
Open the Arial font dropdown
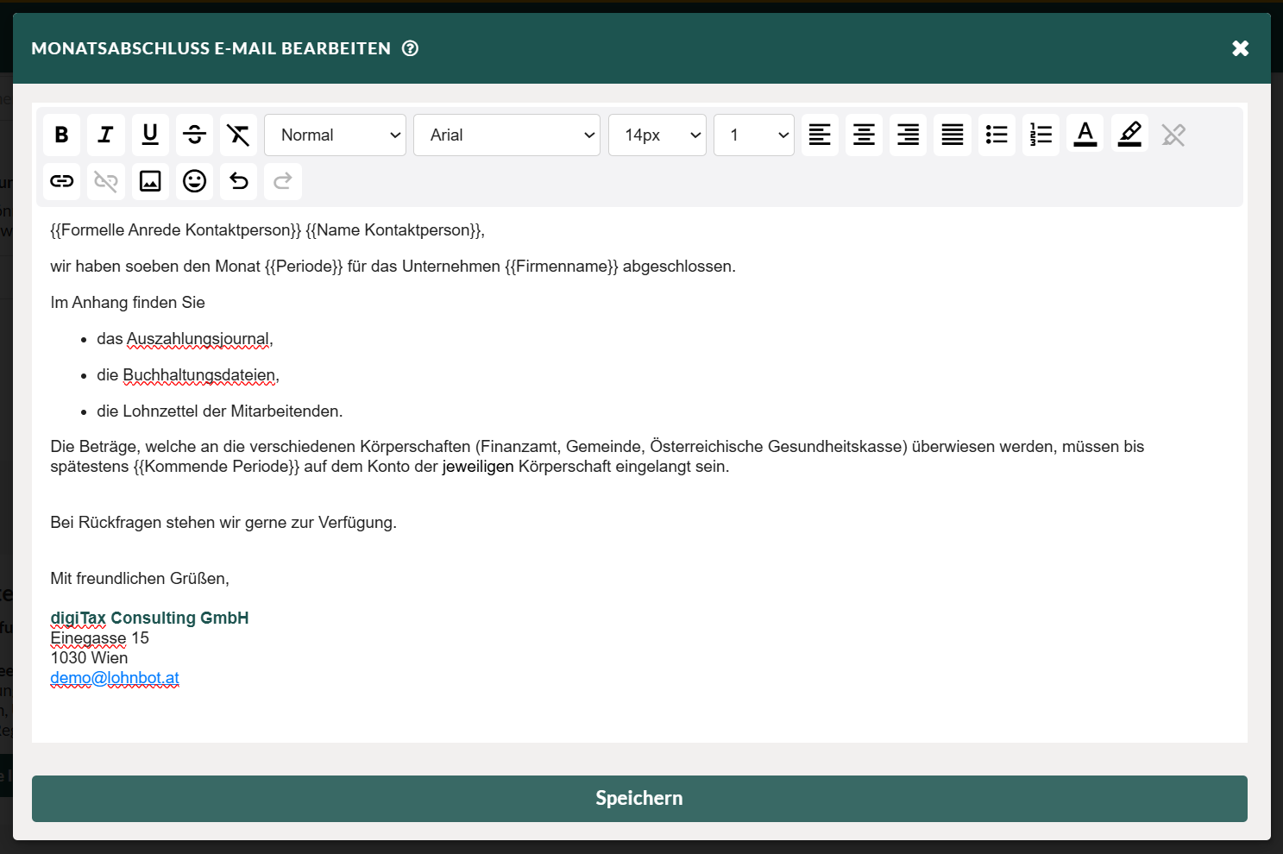point(506,135)
